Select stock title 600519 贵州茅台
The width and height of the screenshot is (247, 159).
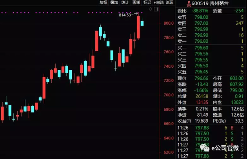pos(210,3)
